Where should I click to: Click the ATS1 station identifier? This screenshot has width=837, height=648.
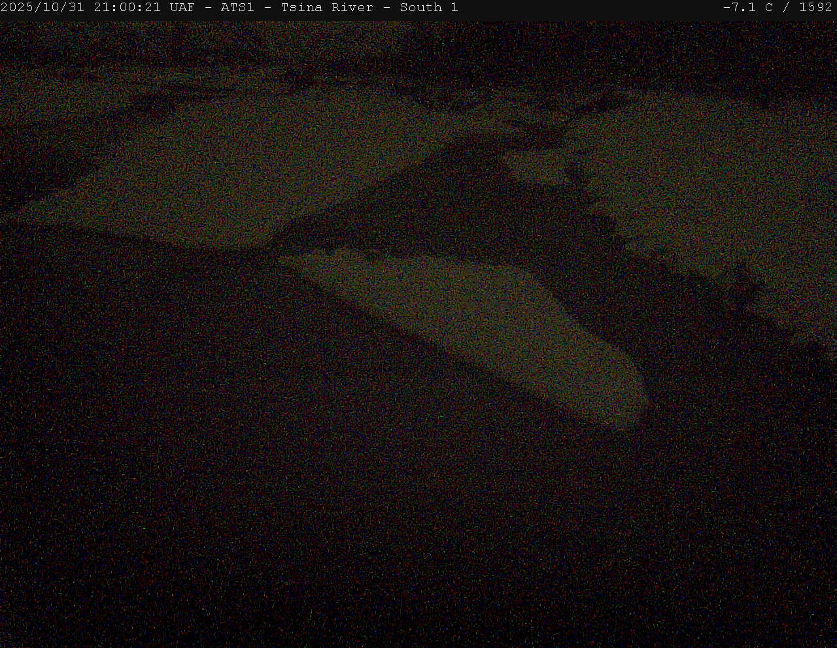[237, 8]
